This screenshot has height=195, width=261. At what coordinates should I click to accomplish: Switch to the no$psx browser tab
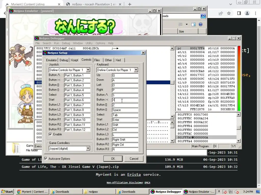pyautogui.click(x=94, y=4)
